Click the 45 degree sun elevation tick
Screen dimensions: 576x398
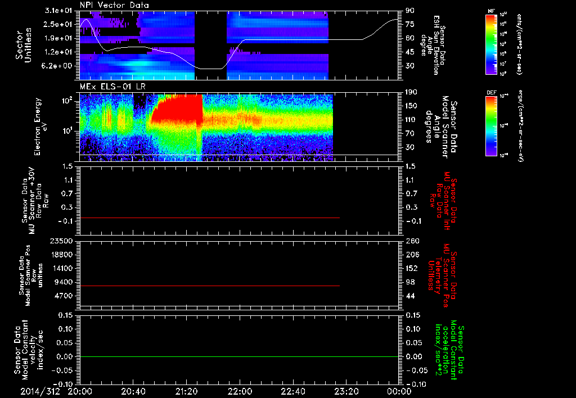click(x=410, y=52)
